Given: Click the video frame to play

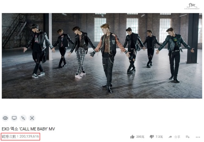Looking at the screenshot, I should [102, 56].
